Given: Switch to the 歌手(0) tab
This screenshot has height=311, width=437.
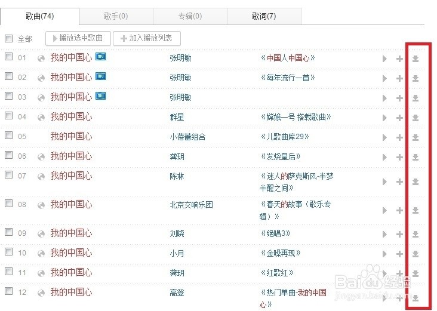Looking at the screenshot, I should click(x=116, y=17).
